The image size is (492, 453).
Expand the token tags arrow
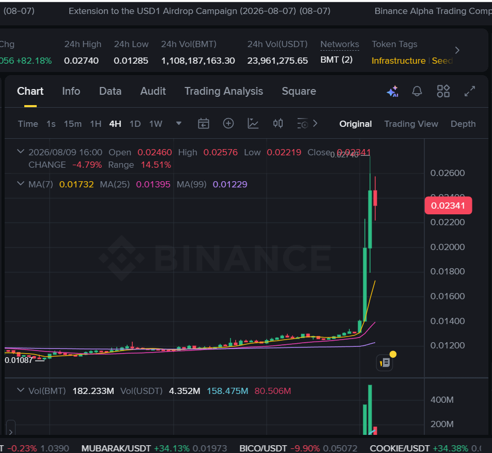click(x=457, y=50)
